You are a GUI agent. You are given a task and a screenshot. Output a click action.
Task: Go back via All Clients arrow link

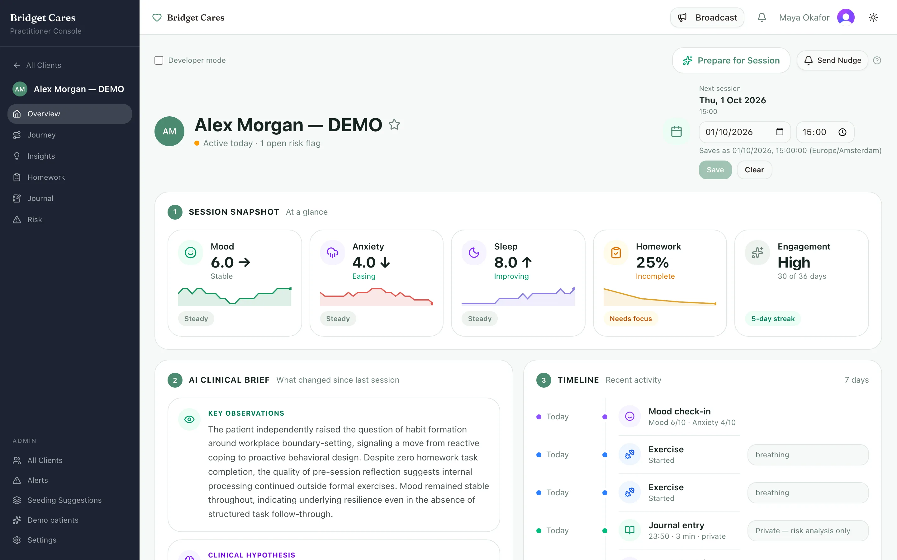pos(37,65)
